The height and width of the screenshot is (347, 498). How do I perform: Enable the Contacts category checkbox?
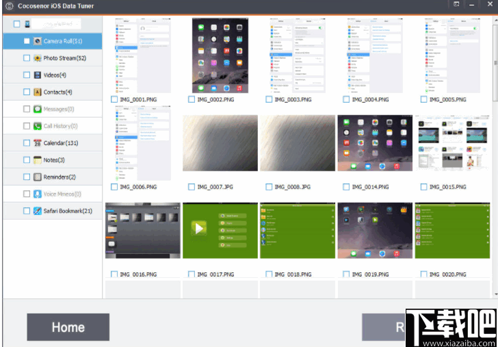pyautogui.click(x=27, y=92)
